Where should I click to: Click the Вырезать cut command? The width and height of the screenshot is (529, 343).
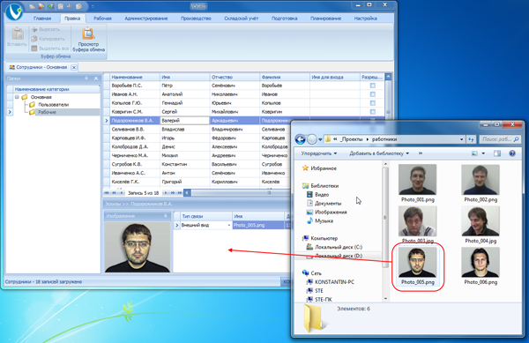point(46,29)
